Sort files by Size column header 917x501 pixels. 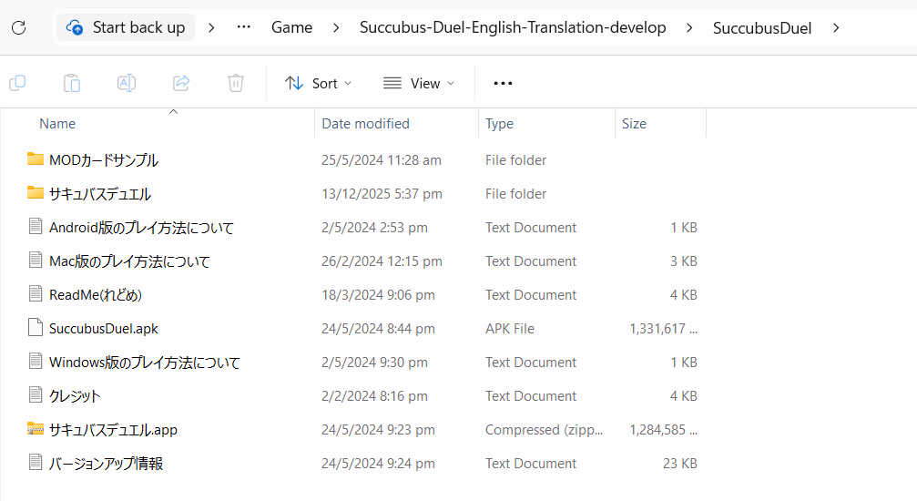coord(634,124)
